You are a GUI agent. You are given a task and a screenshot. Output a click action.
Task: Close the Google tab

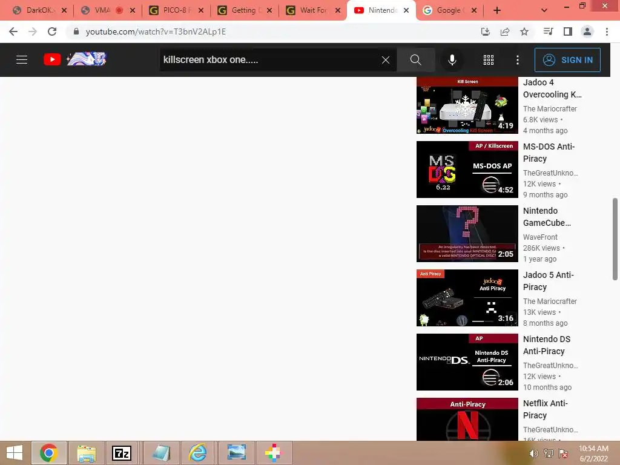474,10
